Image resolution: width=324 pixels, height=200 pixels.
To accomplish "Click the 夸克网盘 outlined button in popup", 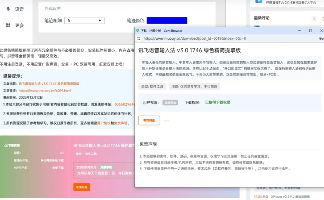I will [149, 121].
